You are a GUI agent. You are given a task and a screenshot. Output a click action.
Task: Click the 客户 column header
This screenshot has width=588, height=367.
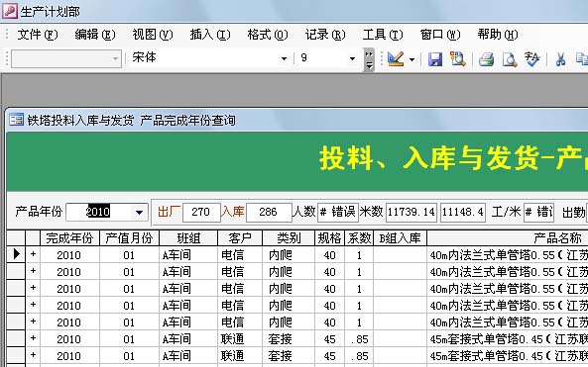coord(240,238)
